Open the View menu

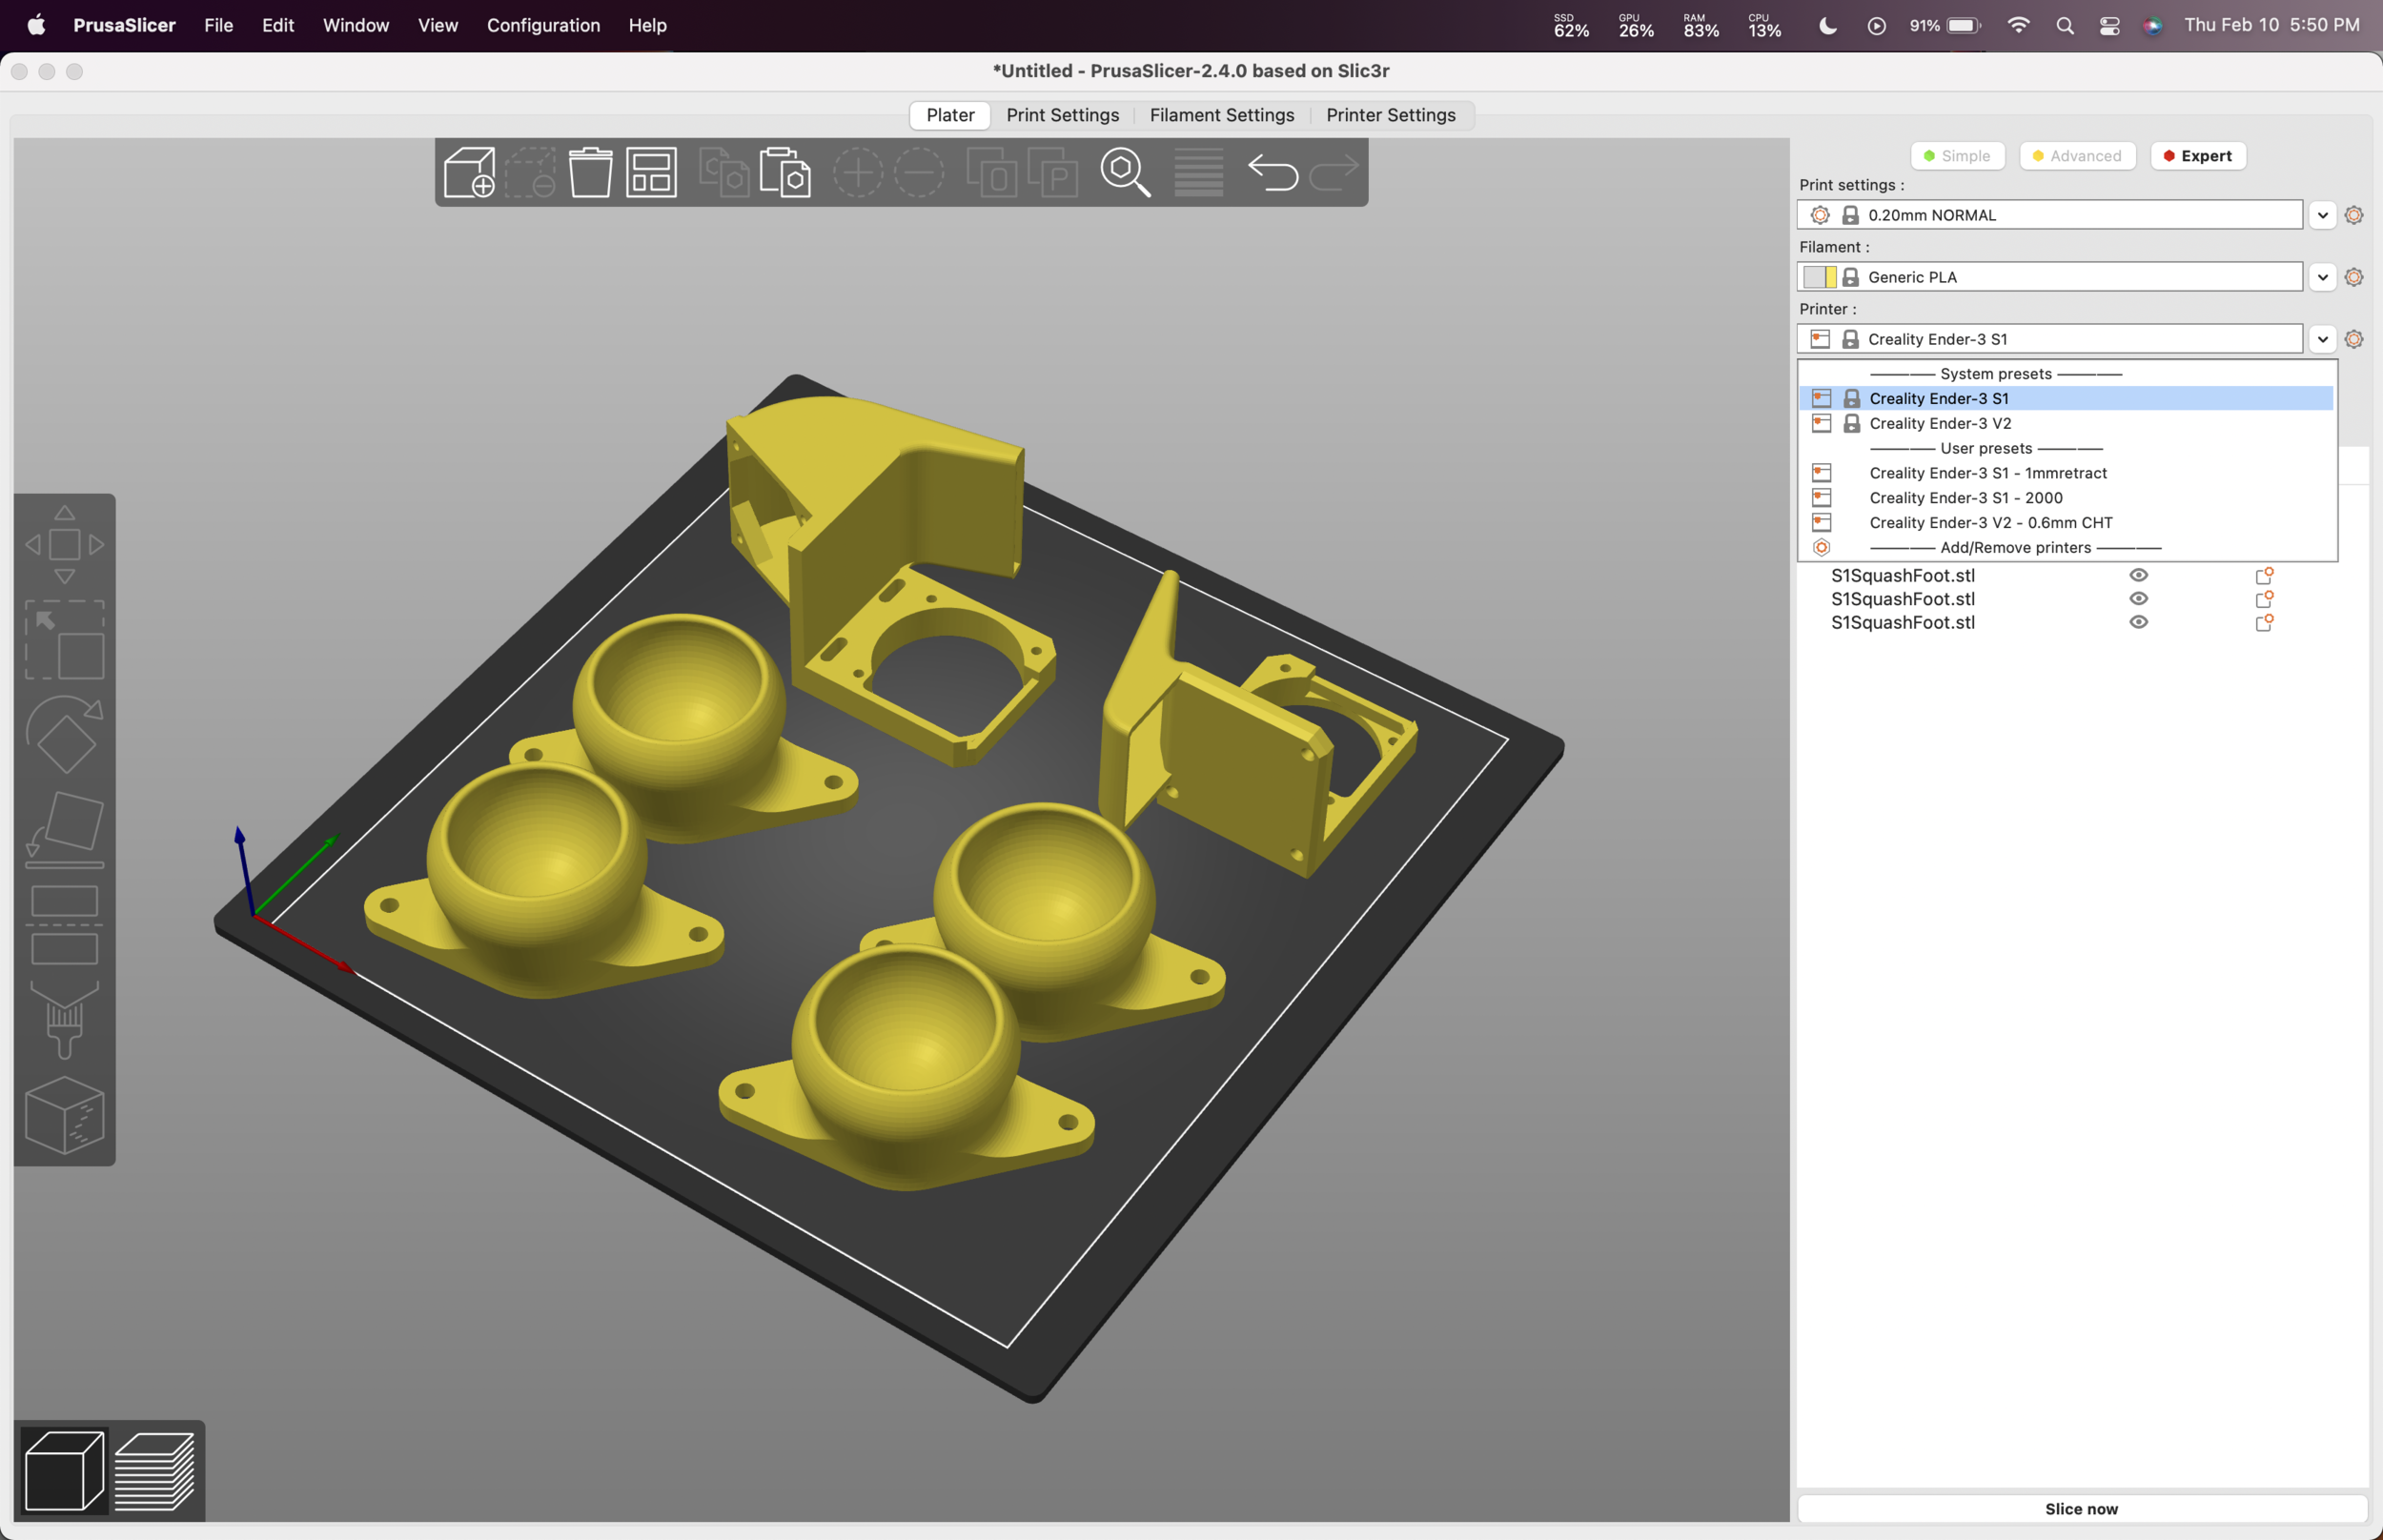pyautogui.click(x=437, y=26)
